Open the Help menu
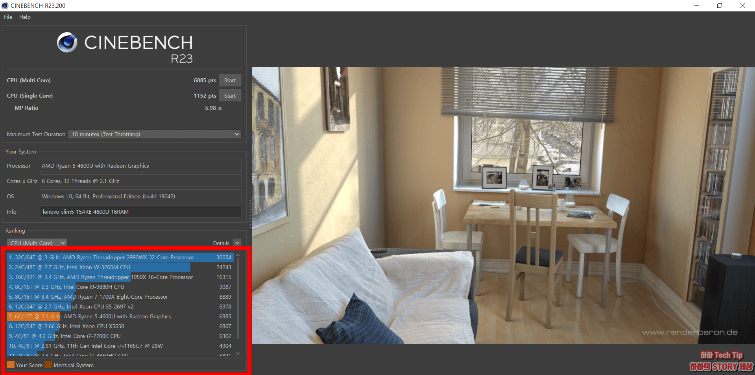The image size is (755, 375). point(25,17)
